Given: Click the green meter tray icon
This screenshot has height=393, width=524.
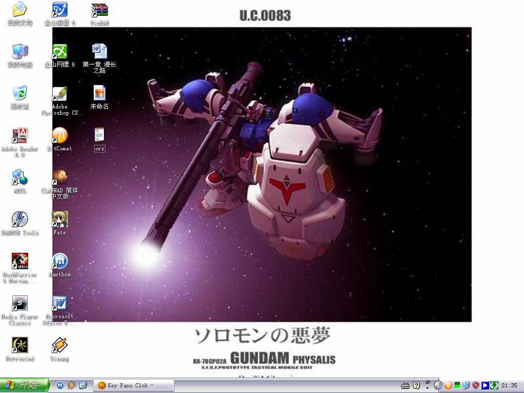Looking at the screenshot, I should coord(457,386).
